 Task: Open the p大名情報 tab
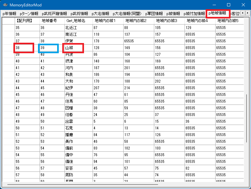pyautogui.click(x=100, y=14)
